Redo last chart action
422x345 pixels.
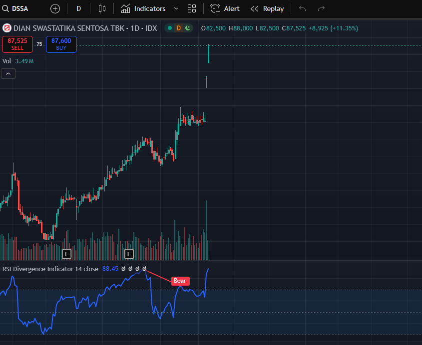click(321, 8)
